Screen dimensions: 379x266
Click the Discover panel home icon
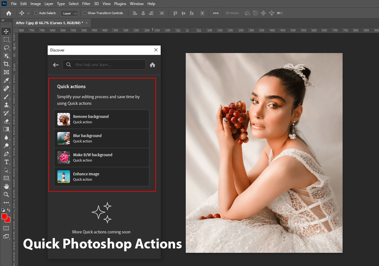[152, 65]
